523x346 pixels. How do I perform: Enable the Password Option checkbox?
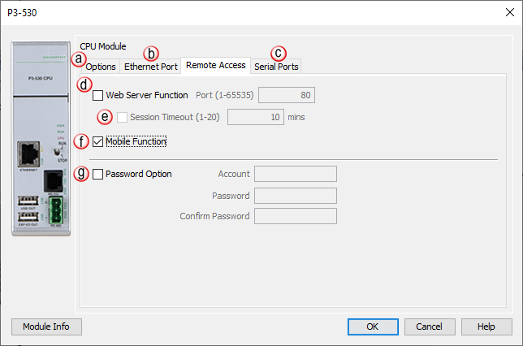pyautogui.click(x=98, y=173)
